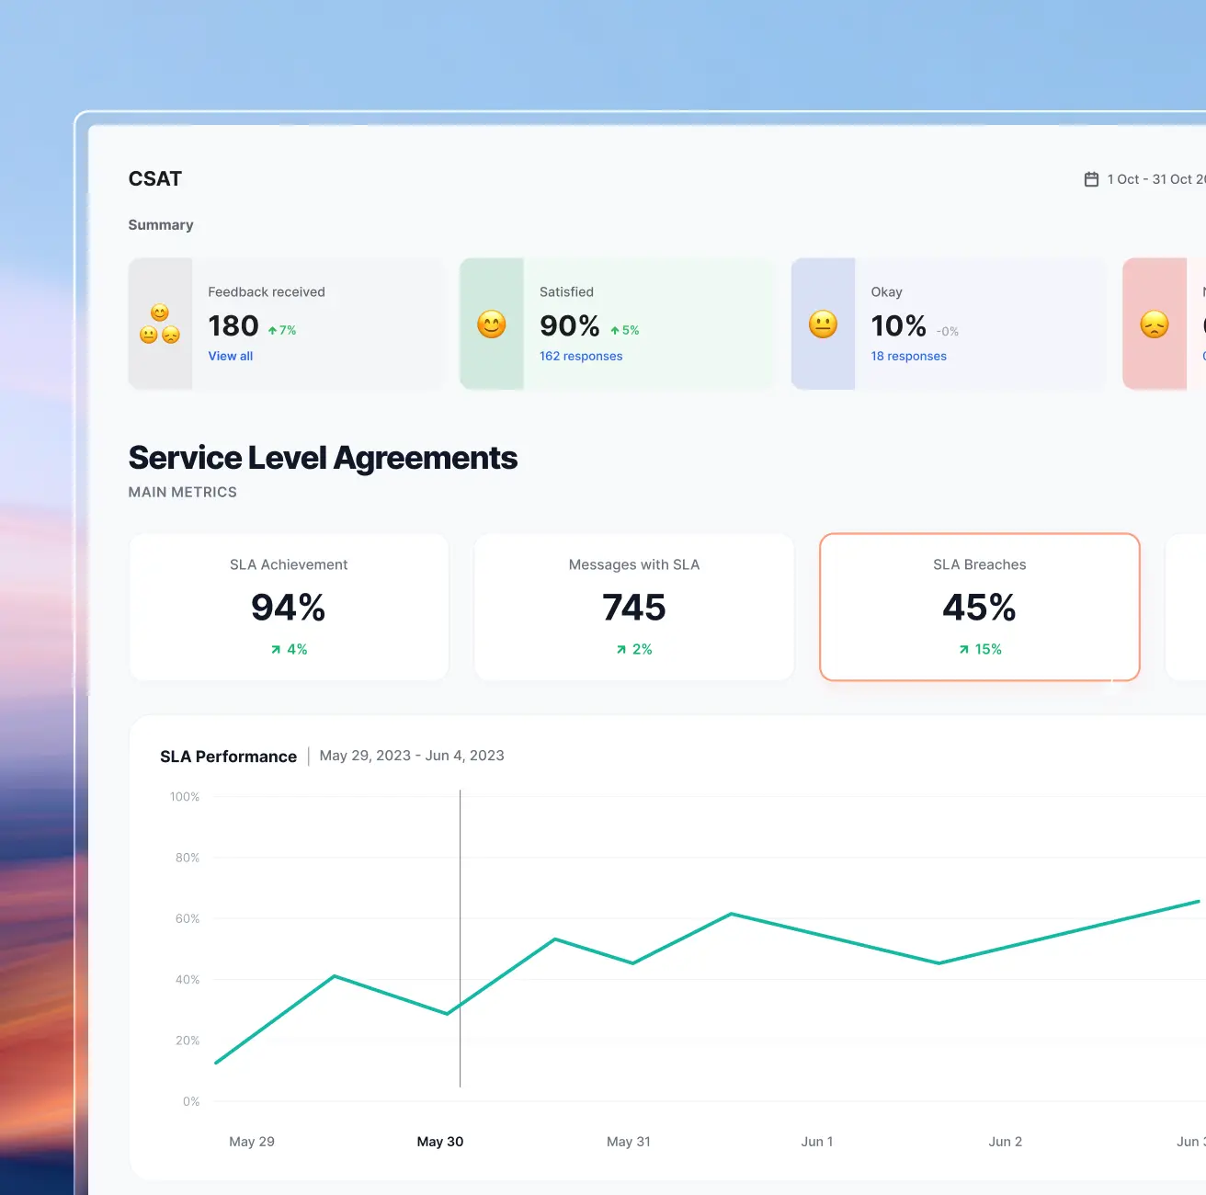Click the Jun 1 axis label
The height and width of the screenshot is (1195, 1206).
point(817,1142)
